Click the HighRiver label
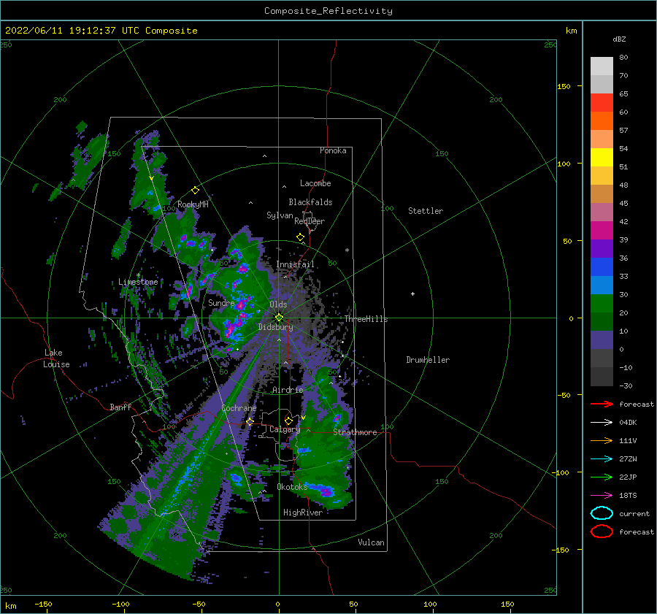 [x=302, y=513]
